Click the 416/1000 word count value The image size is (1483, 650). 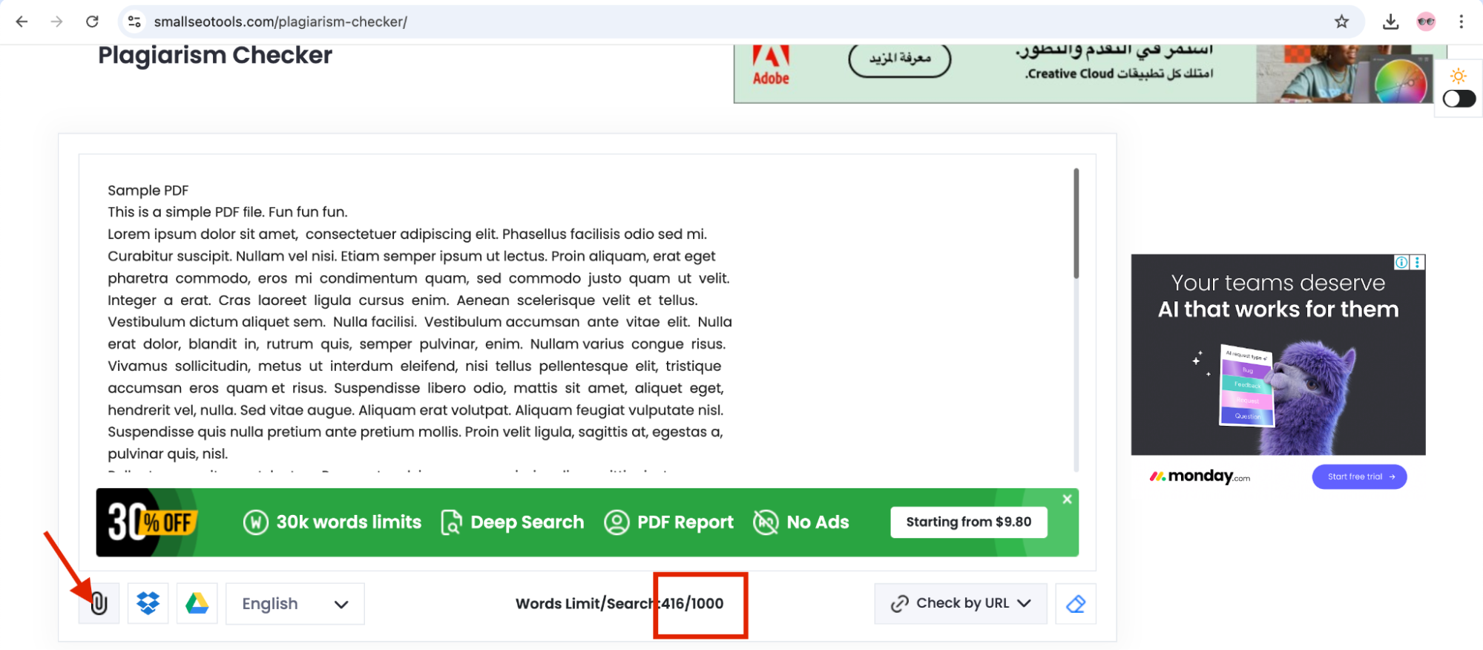tap(693, 603)
